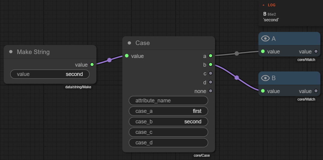The width and height of the screenshot is (323, 160).
Task: Collapse the LOG panel with the arrow
Action: click(x=263, y=5)
